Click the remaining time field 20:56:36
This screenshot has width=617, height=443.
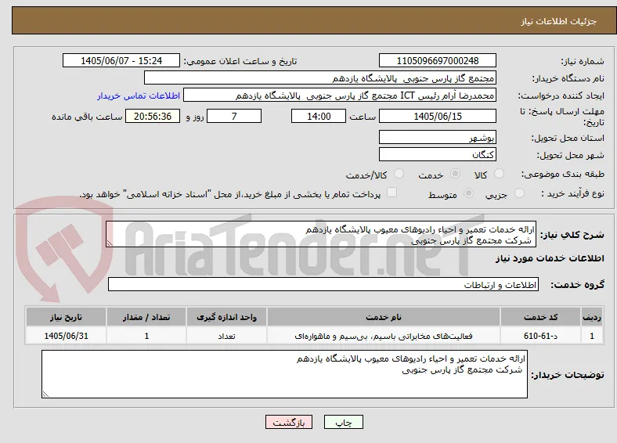[153, 116]
